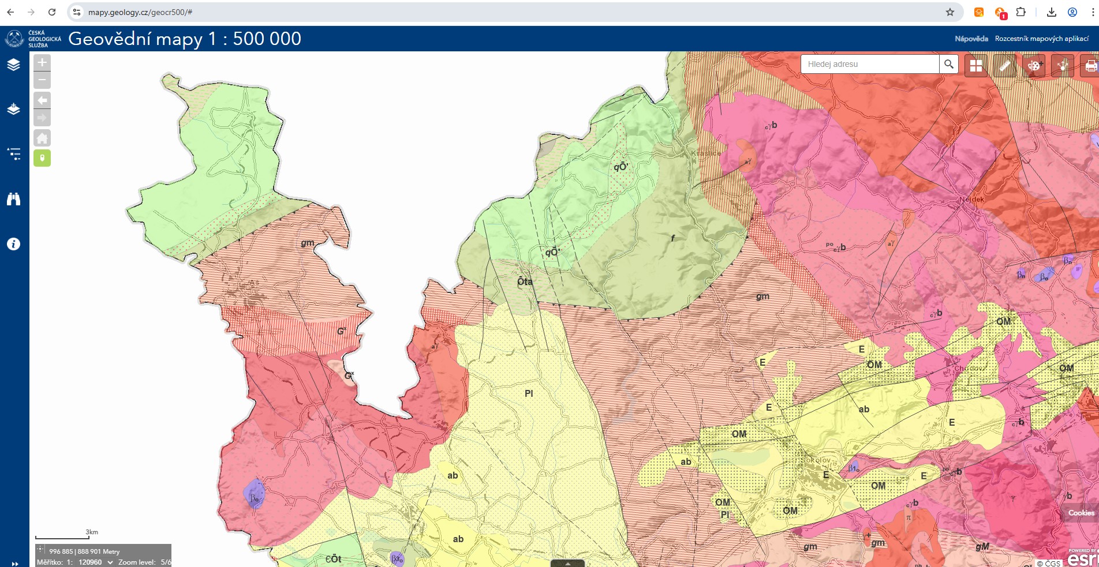Open Rozcestník mapových aplikací link
The height and width of the screenshot is (567, 1099).
[1042, 39]
